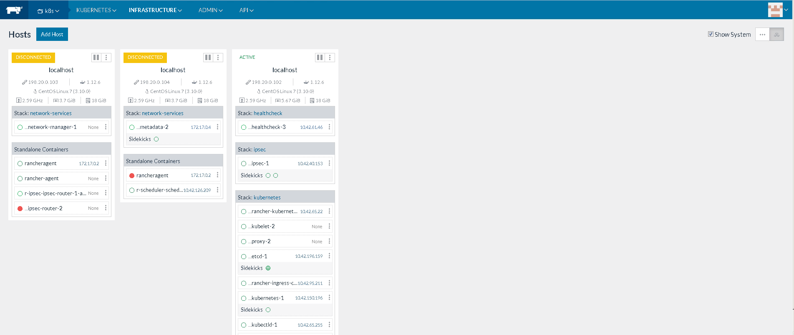This screenshot has height=335, width=794.
Task: Pause the active 198.20.0.102 host
Action: pyautogui.click(x=320, y=58)
